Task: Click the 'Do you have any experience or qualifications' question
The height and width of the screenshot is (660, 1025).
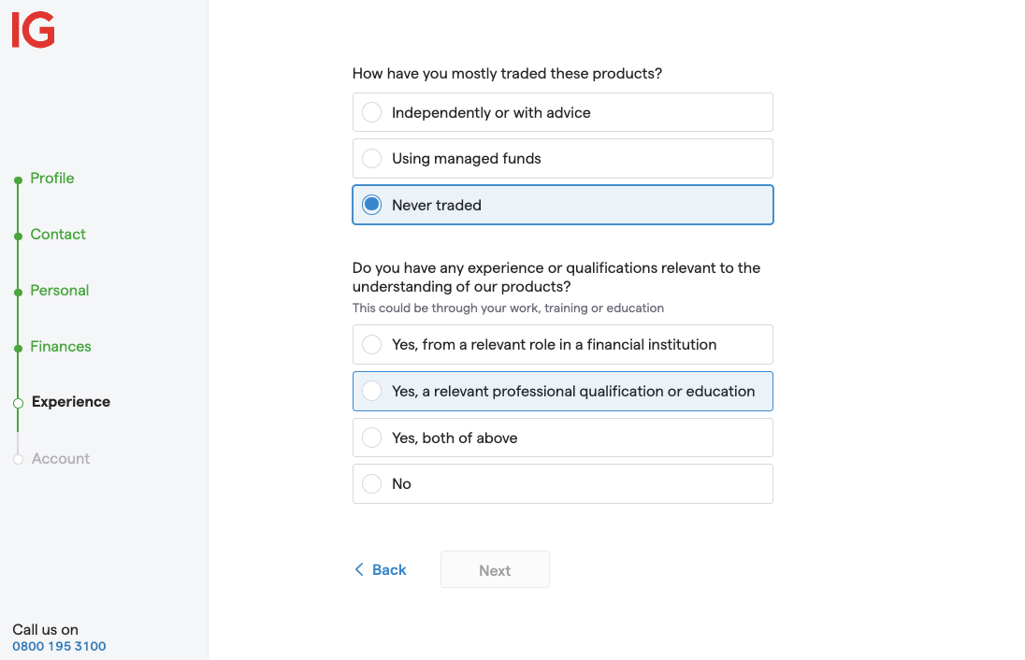Action: tap(556, 277)
